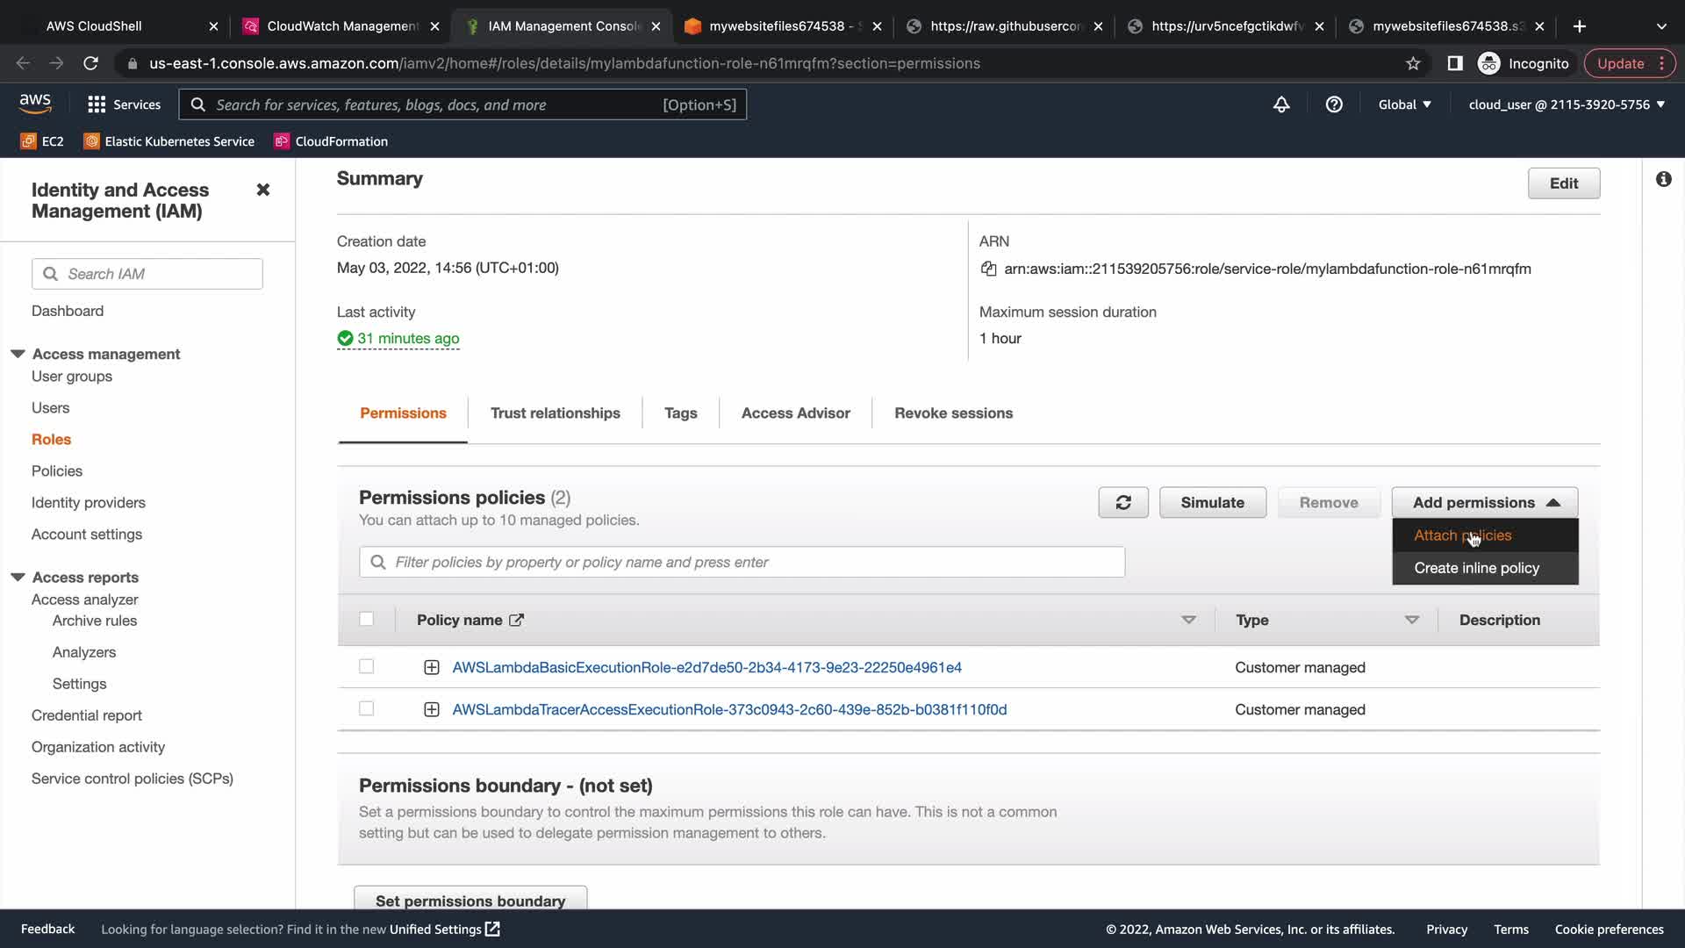Expand AWSLambdaBasicExecutionRole policy details
Screen dimensions: 1685x948
(431, 667)
